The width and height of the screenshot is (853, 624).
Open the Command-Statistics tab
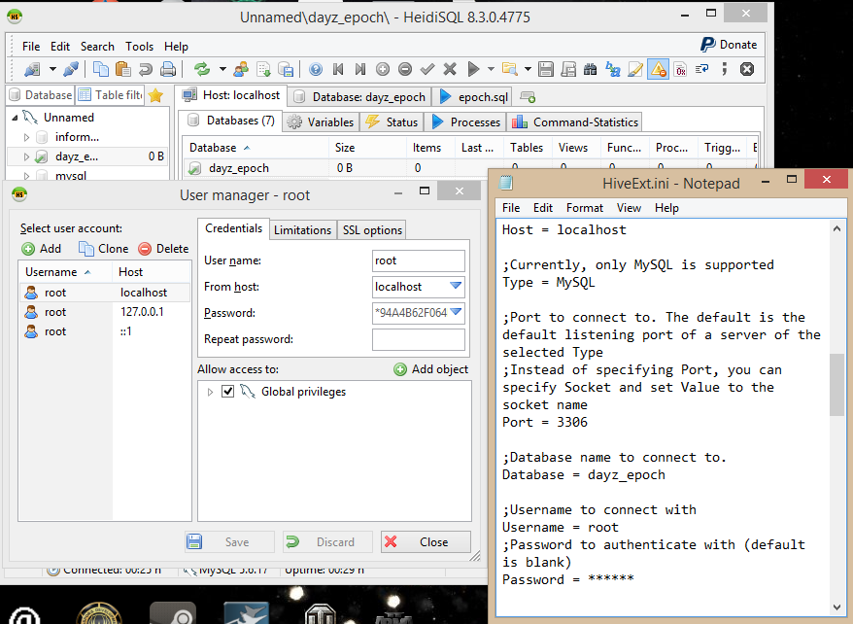coord(575,122)
